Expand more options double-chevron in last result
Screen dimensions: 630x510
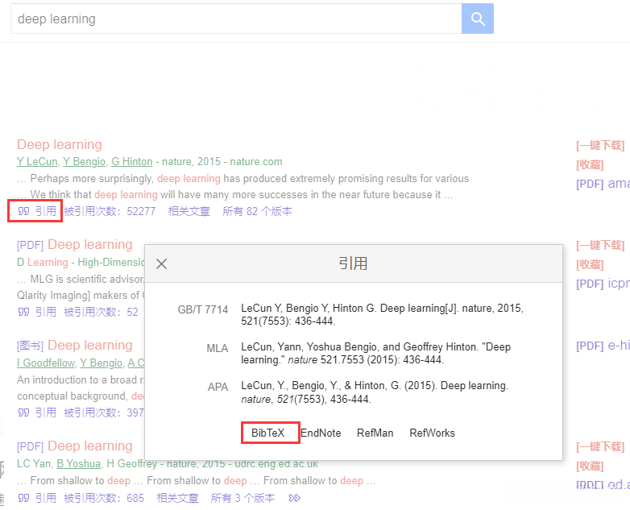pos(294,499)
